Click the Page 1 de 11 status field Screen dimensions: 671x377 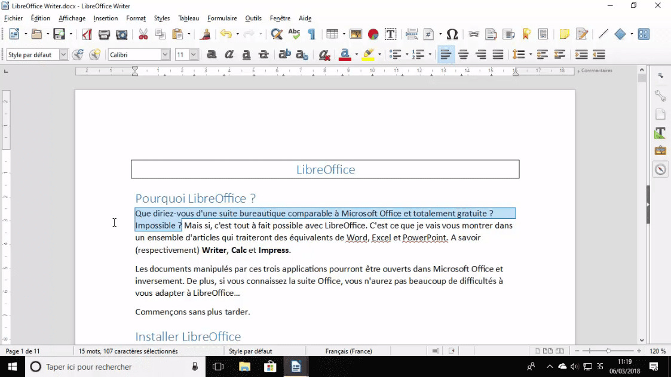pos(23,351)
